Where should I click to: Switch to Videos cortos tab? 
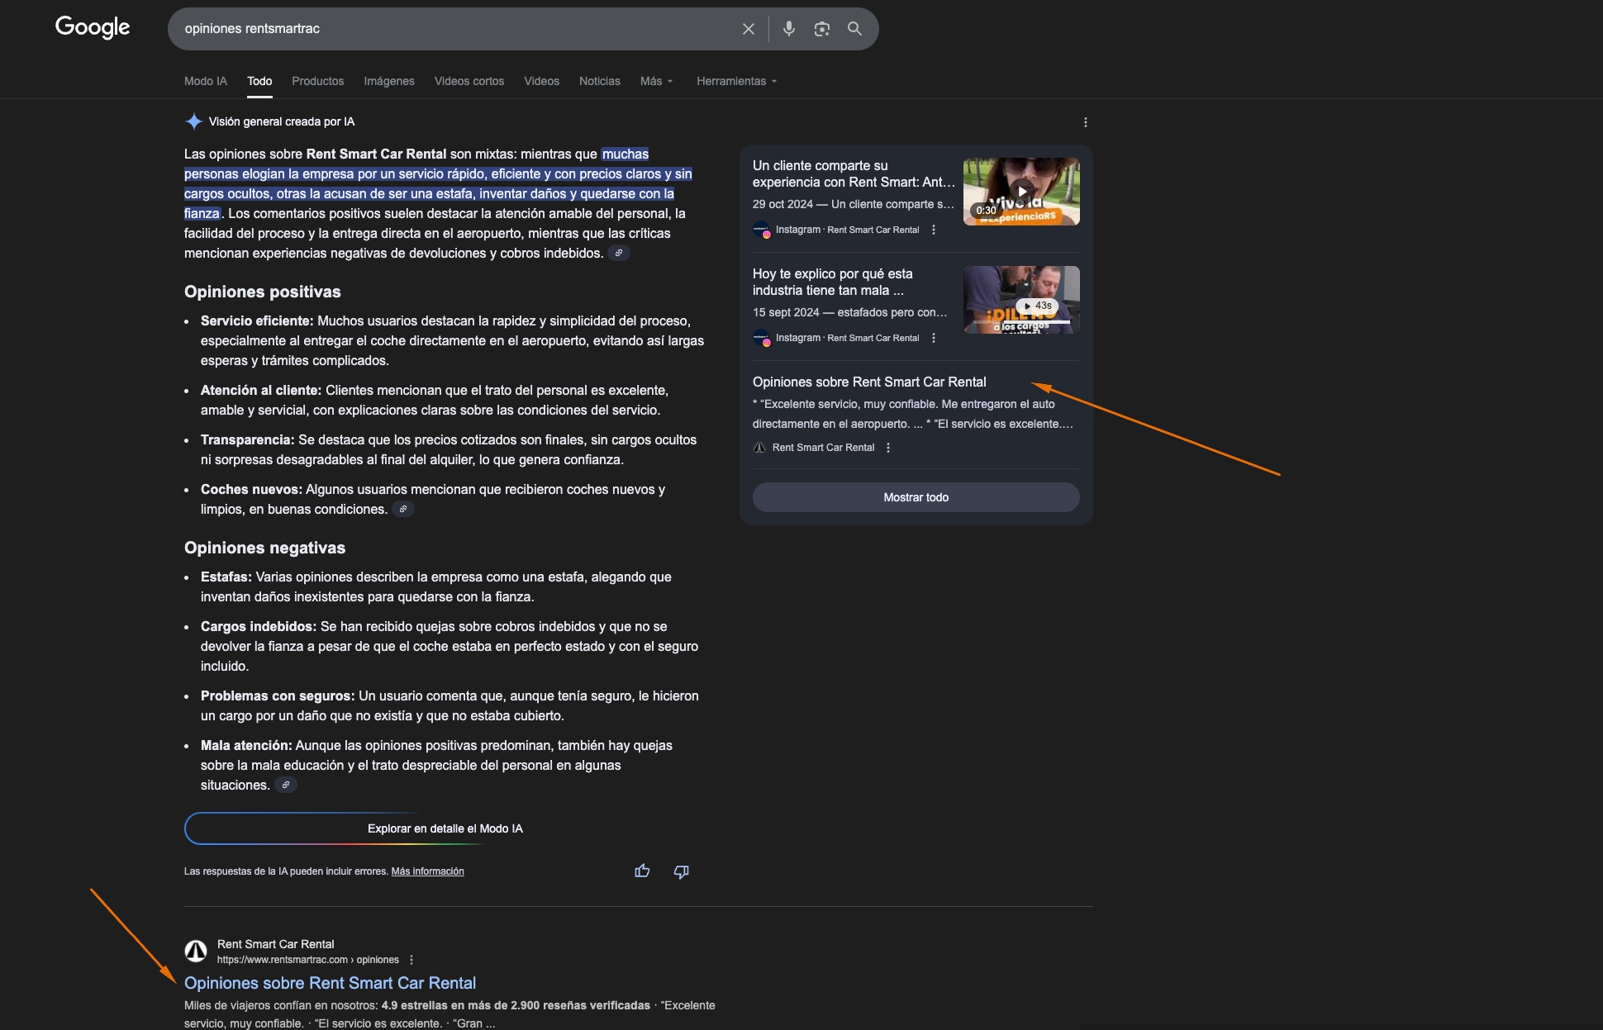click(x=469, y=81)
